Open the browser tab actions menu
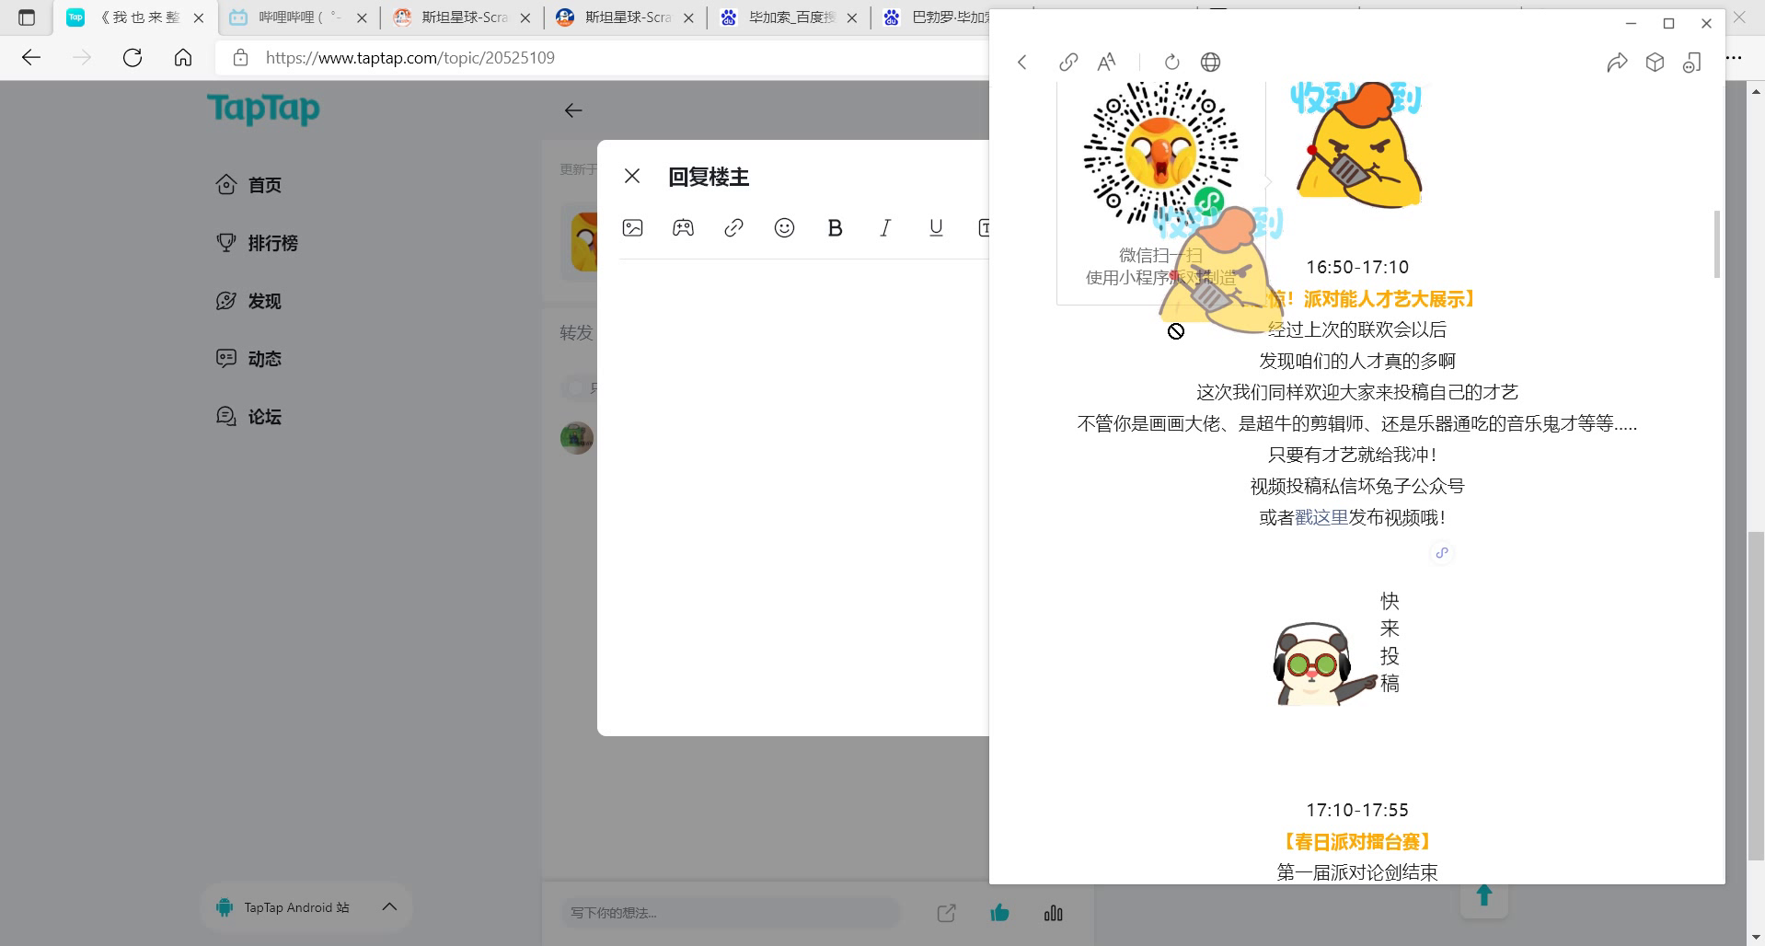The height and width of the screenshot is (946, 1765). coord(27,17)
